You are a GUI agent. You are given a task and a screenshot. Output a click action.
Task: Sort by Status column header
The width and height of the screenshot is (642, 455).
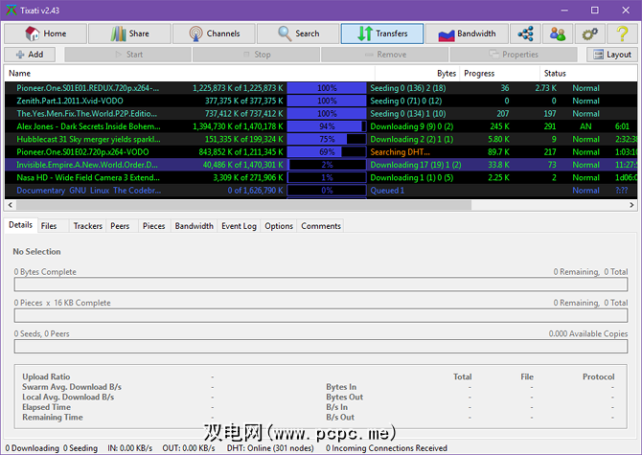tap(555, 73)
